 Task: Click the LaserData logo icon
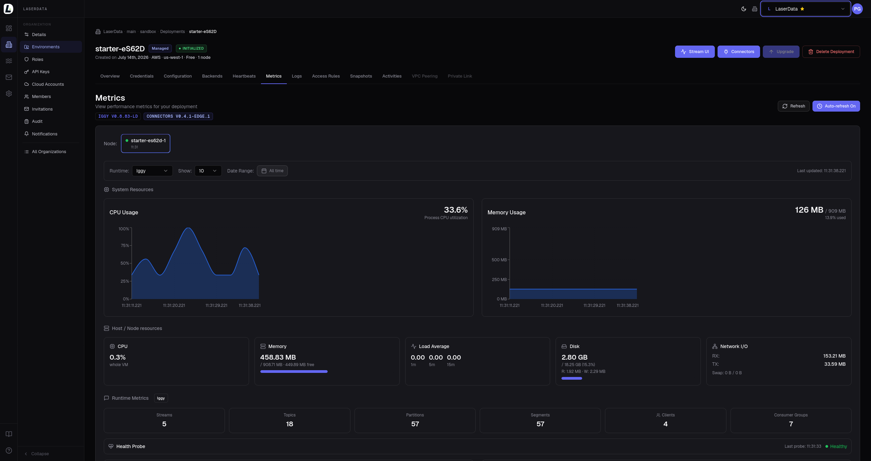[x=9, y=9]
